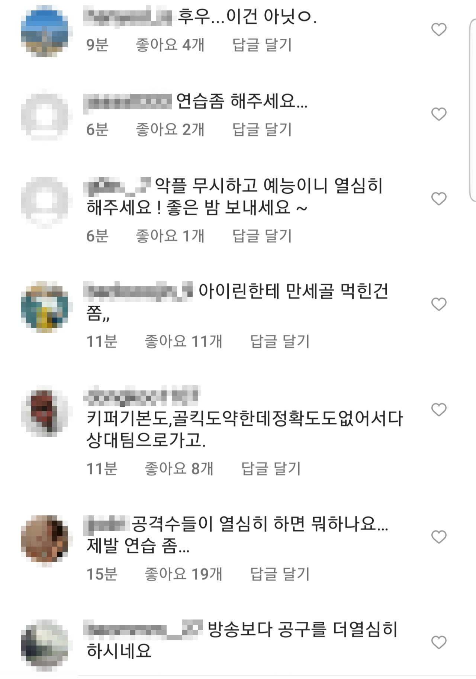The height and width of the screenshot is (679, 476).
Task: Open blue sky profile picture of first commenter
Action: click(44, 31)
